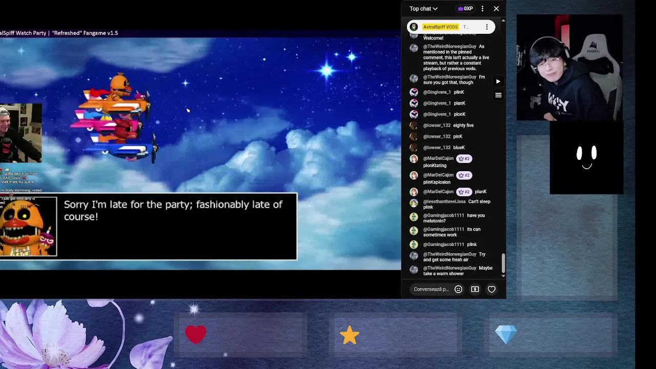Click the "plinK" message from @Gingivere_1

tap(459, 92)
